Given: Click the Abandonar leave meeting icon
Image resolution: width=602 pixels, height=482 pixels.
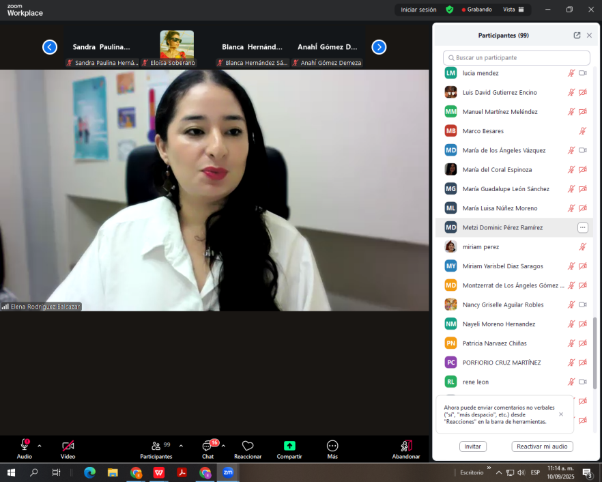Looking at the screenshot, I should tap(406, 446).
